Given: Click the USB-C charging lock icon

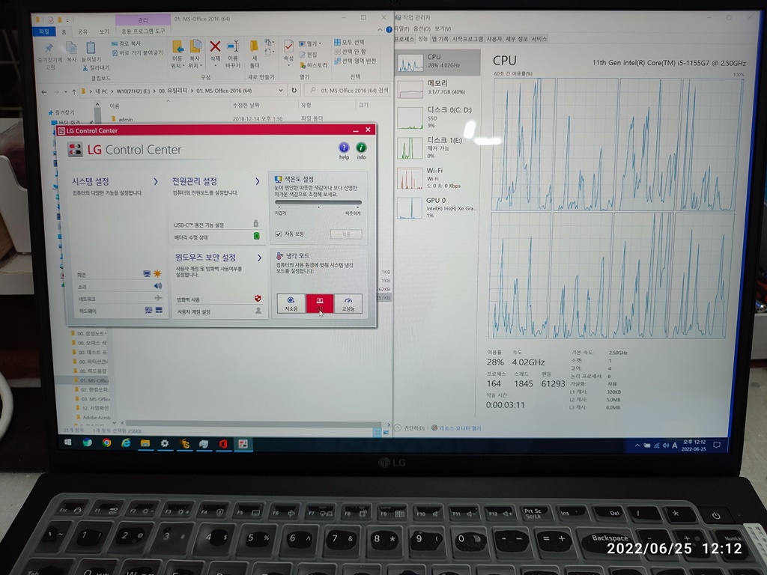Looking at the screenshot, I should tap(256, 223).
